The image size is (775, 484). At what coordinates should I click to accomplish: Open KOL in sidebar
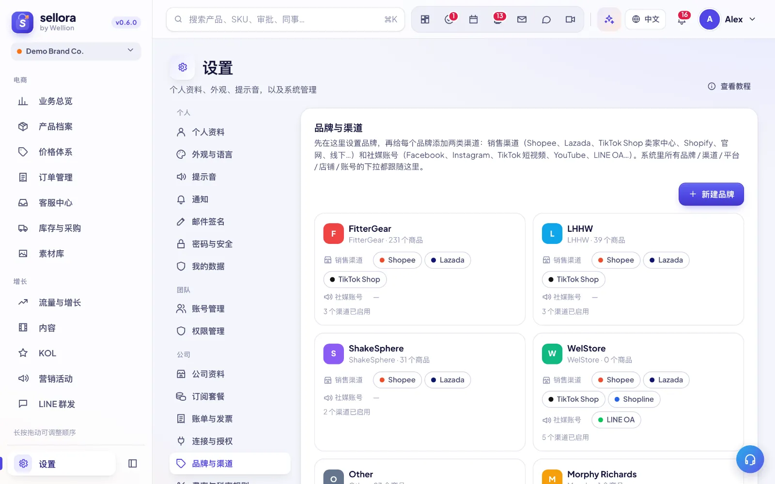(x=76, y=353)
